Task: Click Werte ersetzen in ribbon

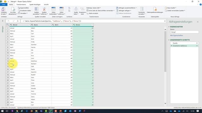Action: (x=92, y=13)
